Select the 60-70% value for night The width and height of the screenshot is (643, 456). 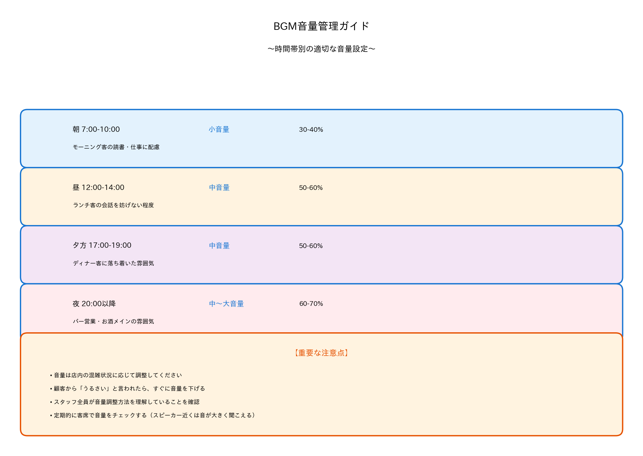[x=311, y=304]
